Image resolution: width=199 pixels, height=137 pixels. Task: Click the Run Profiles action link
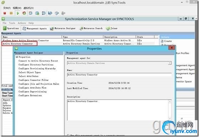[x=182, y=53]
